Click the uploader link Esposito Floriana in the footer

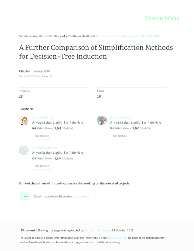coord(95,230)
